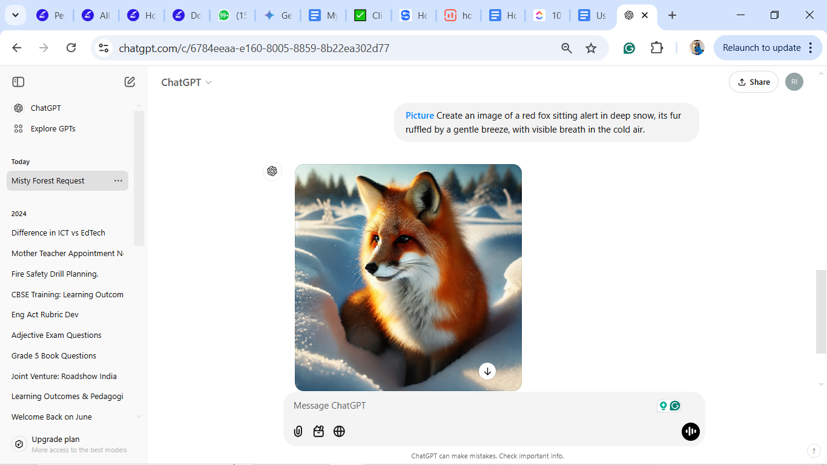This screenshot has height=465, width=827.
Task: Start a new chat with the pencil icon
Action: point(130,82)
